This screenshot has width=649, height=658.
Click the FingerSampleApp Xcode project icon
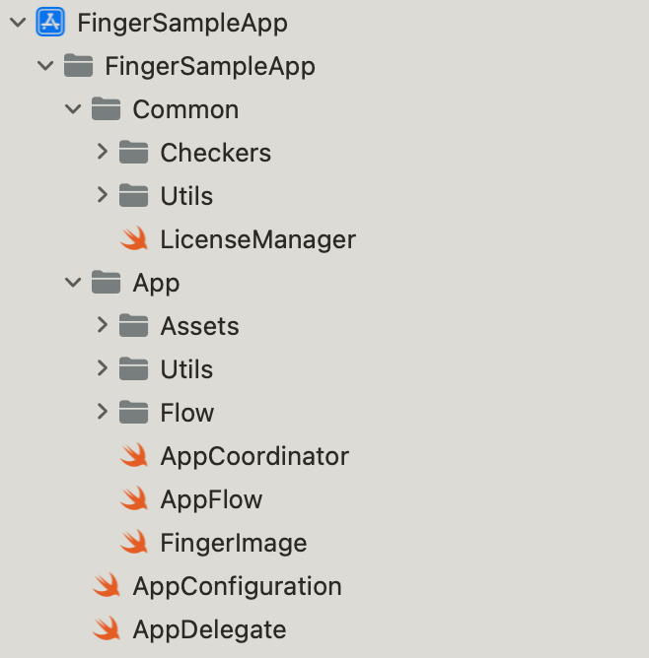pyautogui.click(x=50, y=22)
